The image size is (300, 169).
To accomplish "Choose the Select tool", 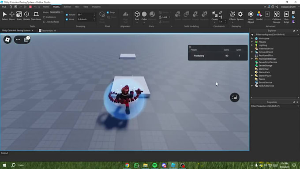I will [4, 16].
